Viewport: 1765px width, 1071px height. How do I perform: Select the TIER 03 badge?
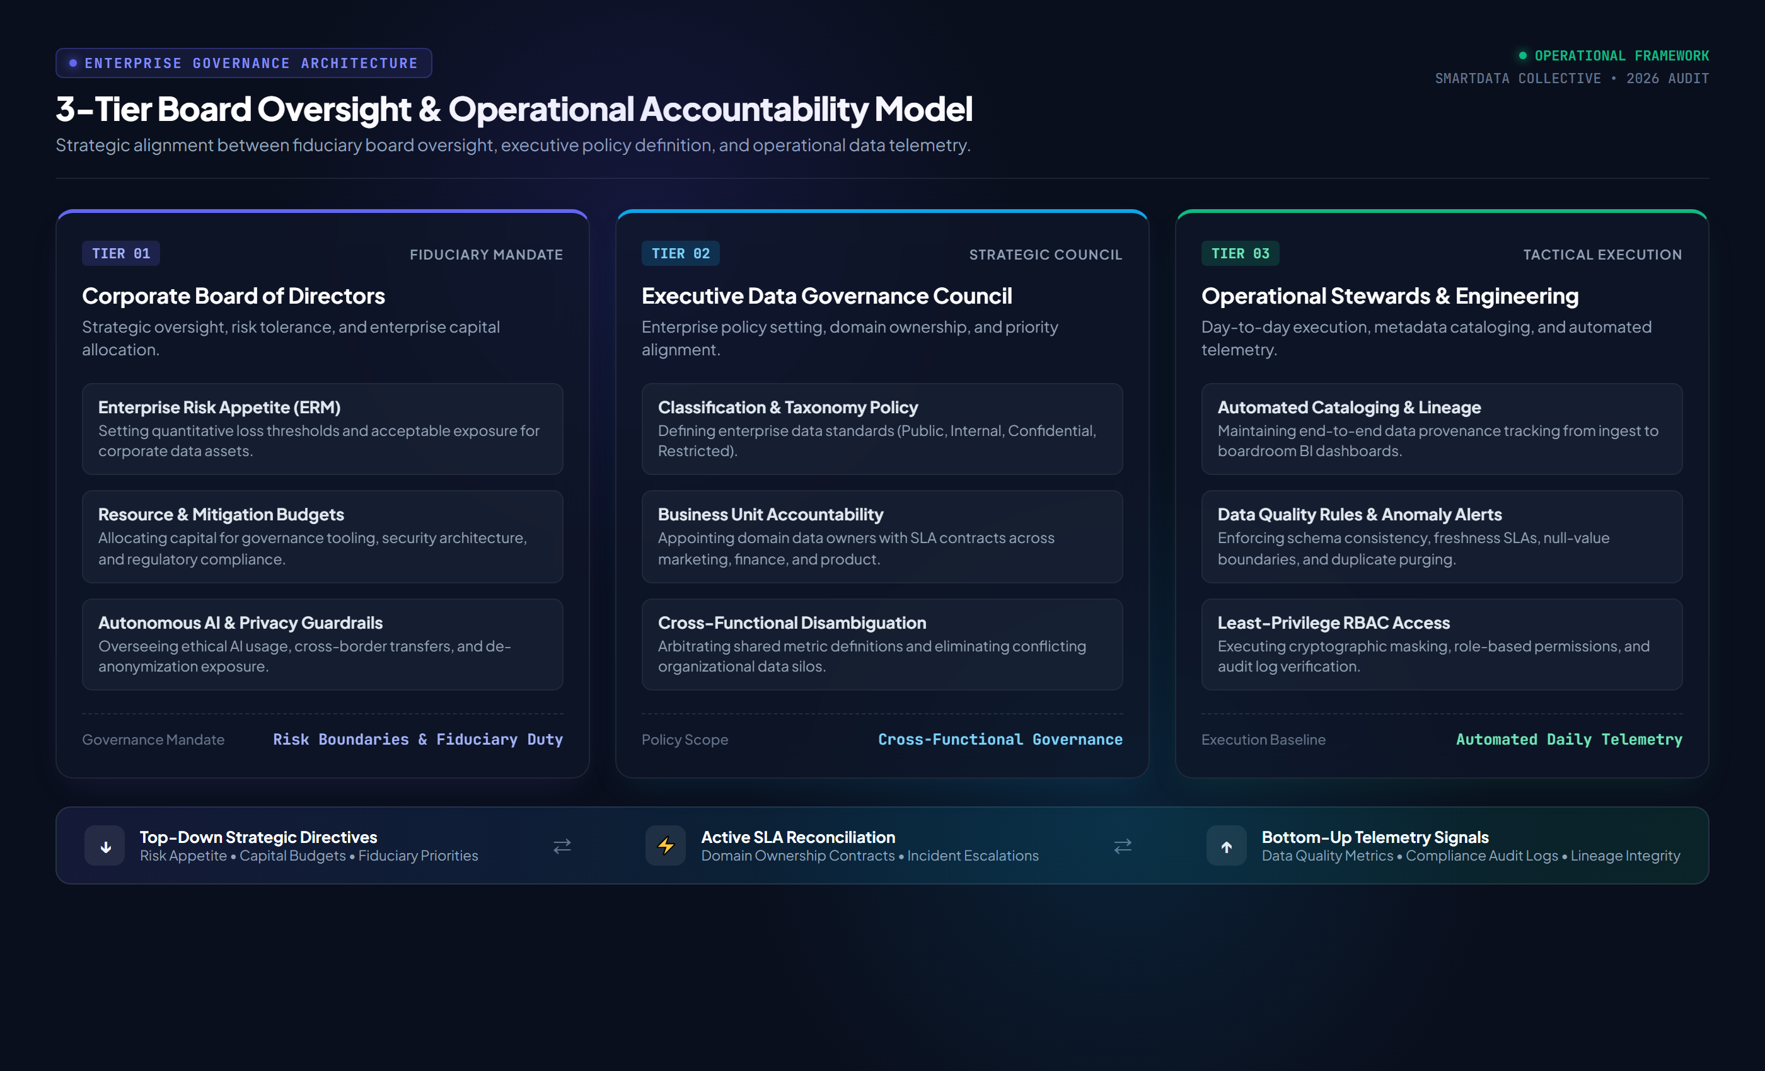tap(1240, 253)
